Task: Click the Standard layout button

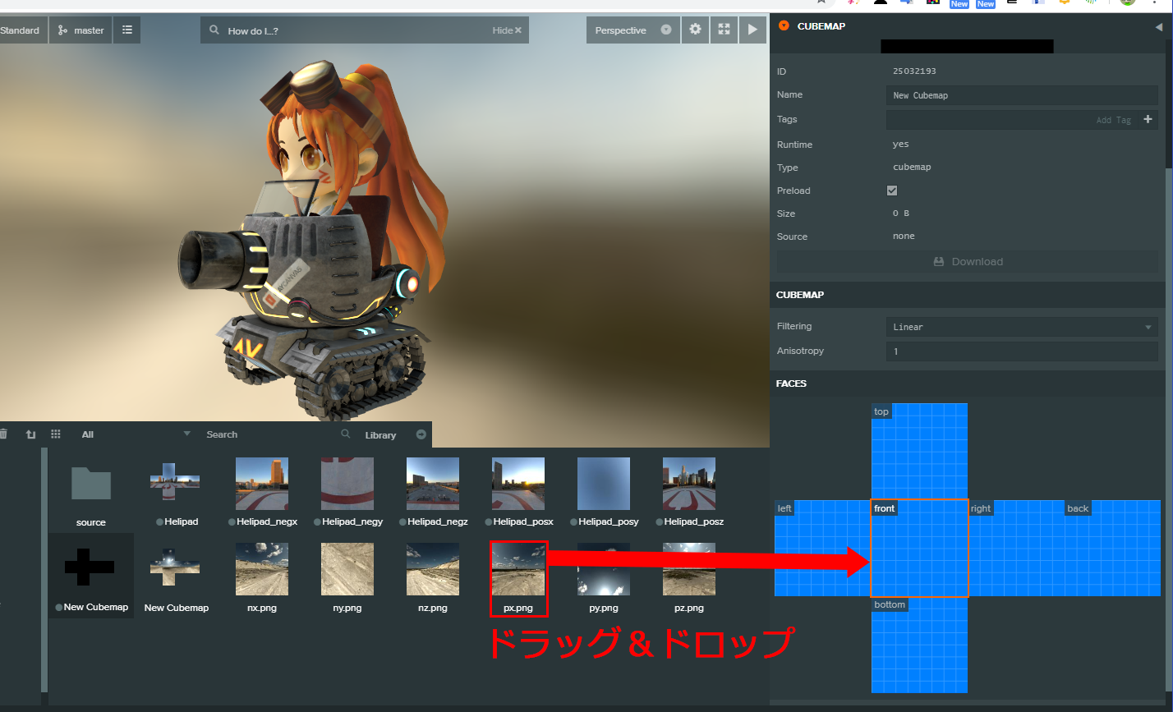Action: coord(21,30)
